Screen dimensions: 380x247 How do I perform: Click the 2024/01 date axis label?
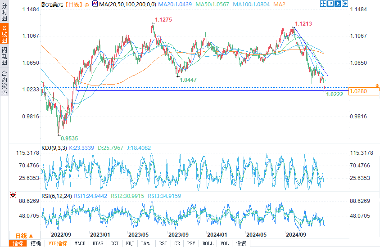tap(217, 235)
